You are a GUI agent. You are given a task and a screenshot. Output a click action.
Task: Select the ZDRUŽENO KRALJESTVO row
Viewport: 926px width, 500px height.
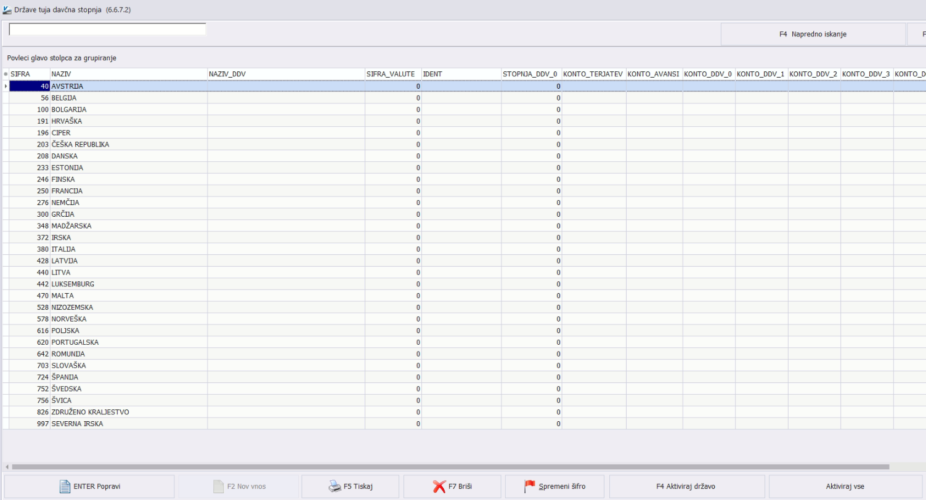click(90, 412)
